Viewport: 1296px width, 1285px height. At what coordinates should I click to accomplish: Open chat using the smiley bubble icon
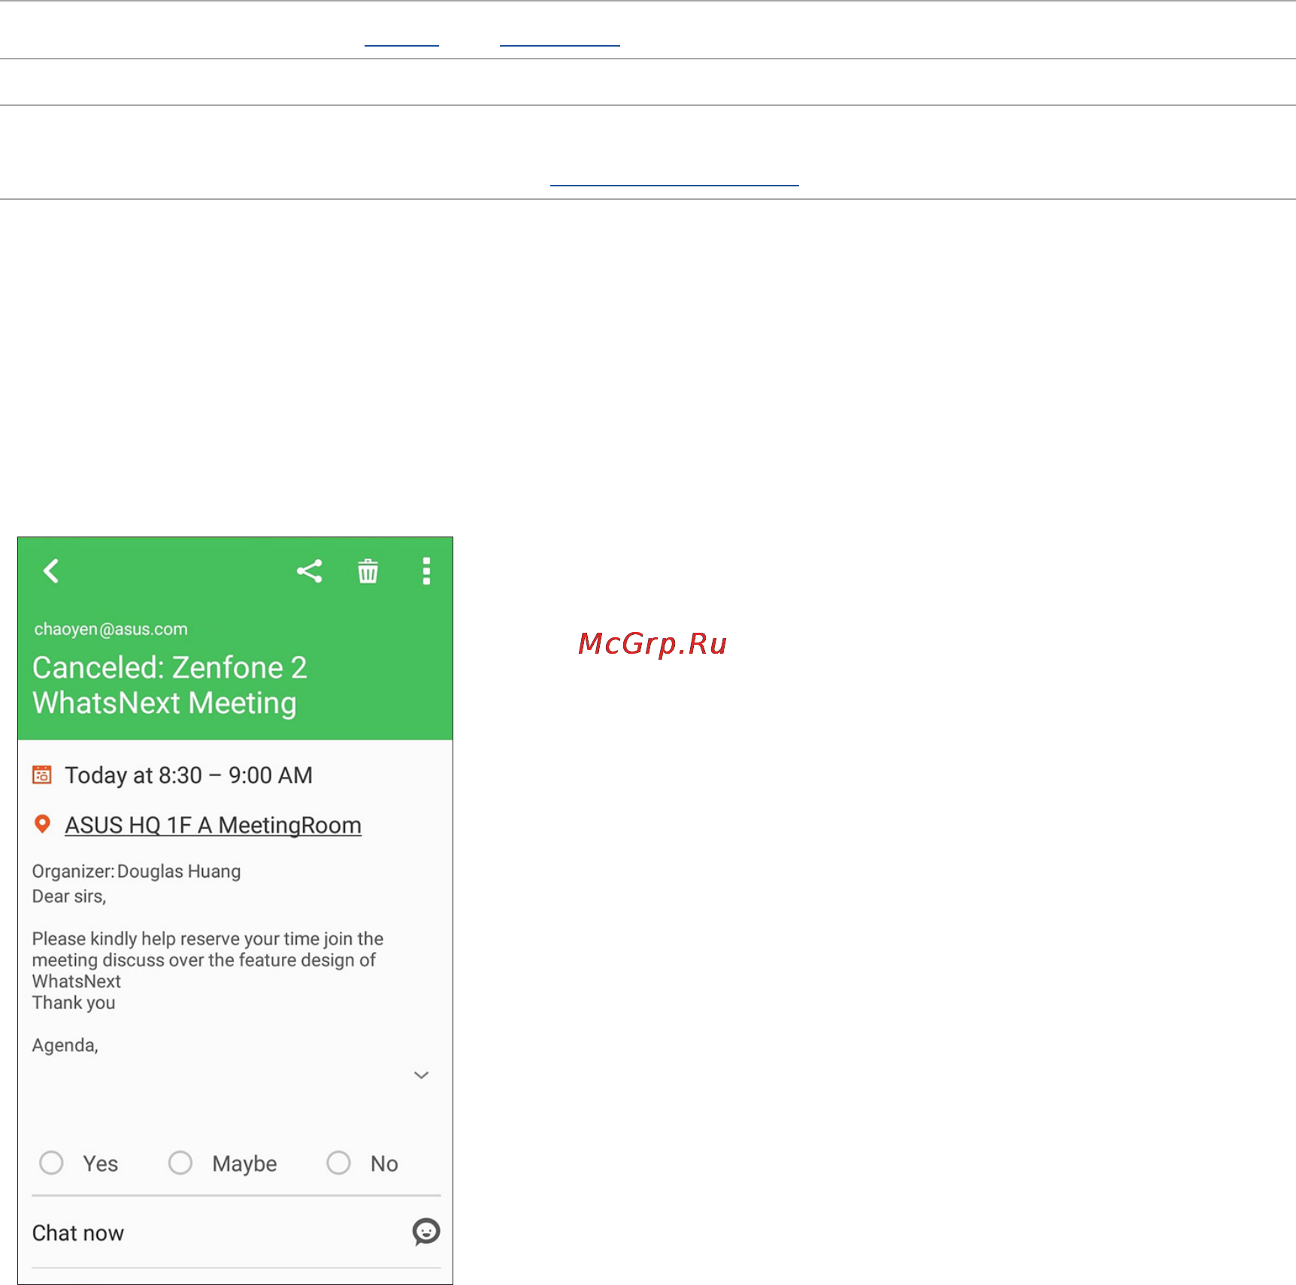[x=426, y=1232]
